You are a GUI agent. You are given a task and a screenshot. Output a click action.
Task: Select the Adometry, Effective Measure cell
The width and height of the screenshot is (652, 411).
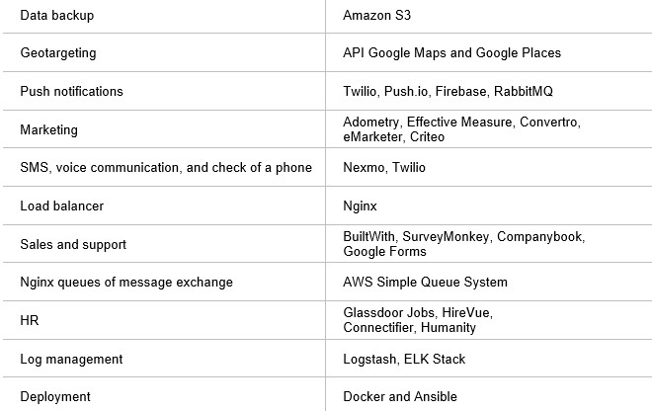point(461,129)
